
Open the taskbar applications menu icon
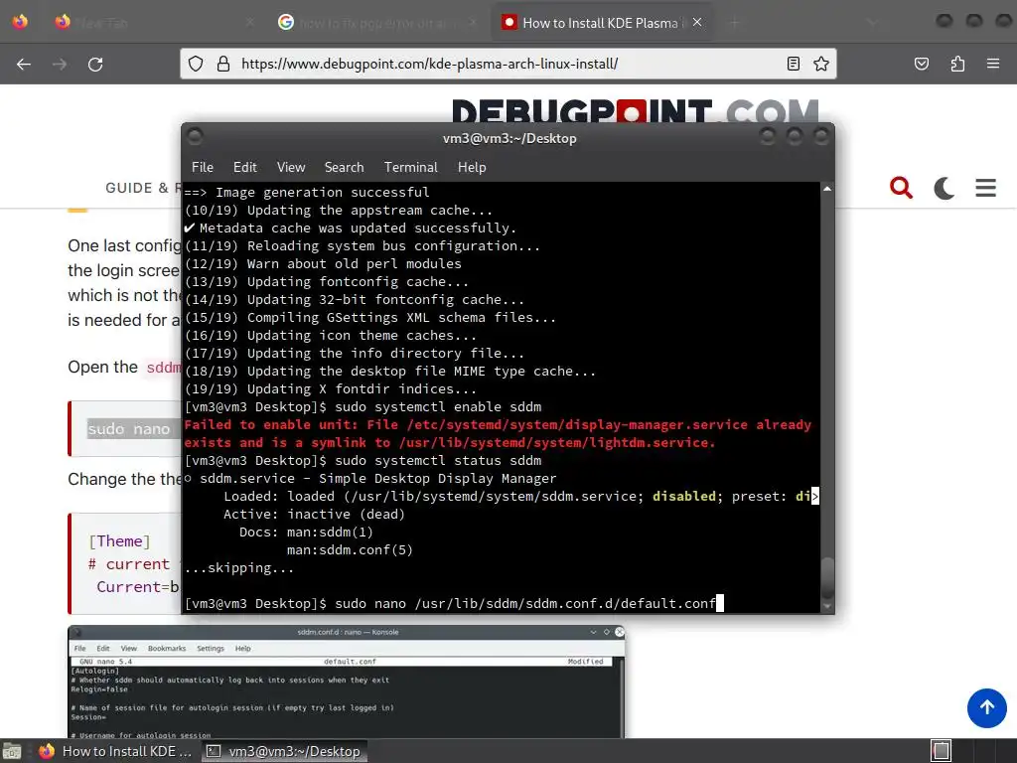(x=12, y=751)
